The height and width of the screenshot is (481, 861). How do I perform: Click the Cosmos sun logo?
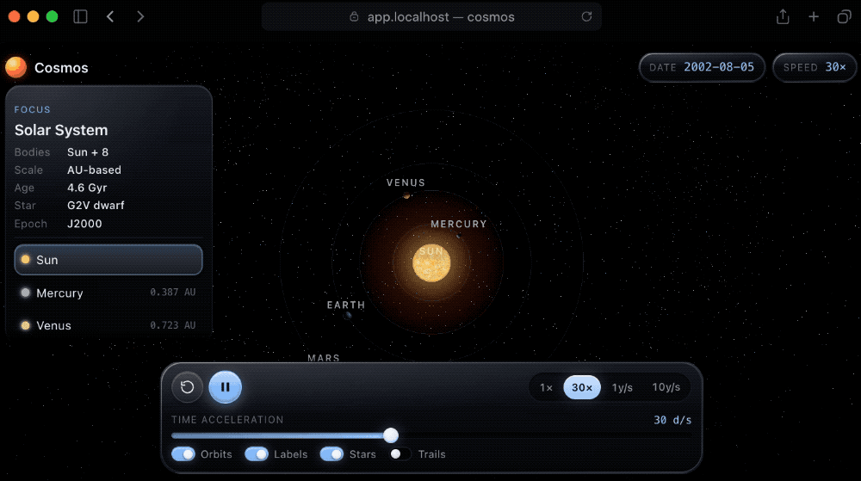(x=15, y=67)
